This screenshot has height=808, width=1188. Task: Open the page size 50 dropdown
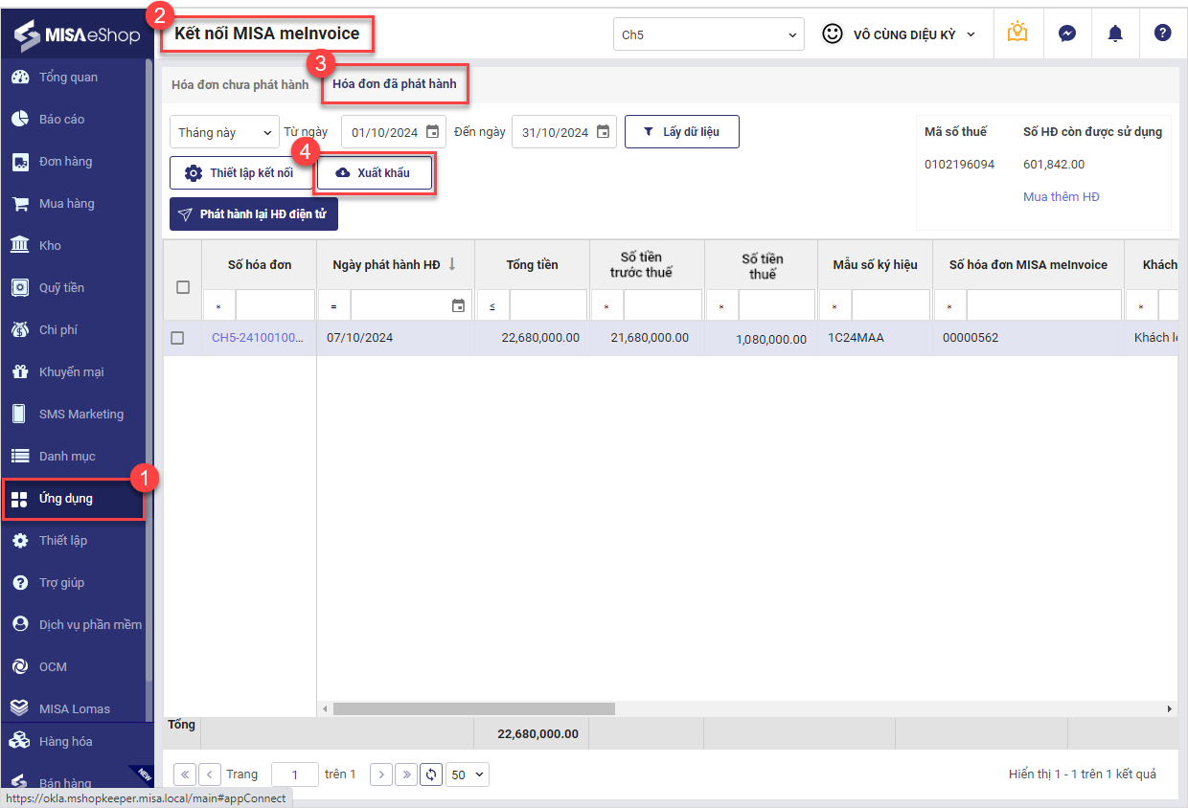click(x=468, y=774)
